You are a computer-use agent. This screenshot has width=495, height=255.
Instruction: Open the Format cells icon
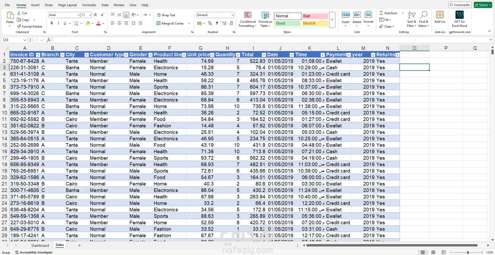(x=368, y=15)
